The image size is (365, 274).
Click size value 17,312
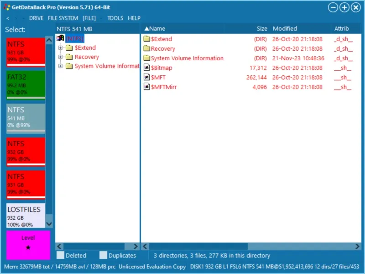coord(258,68)
